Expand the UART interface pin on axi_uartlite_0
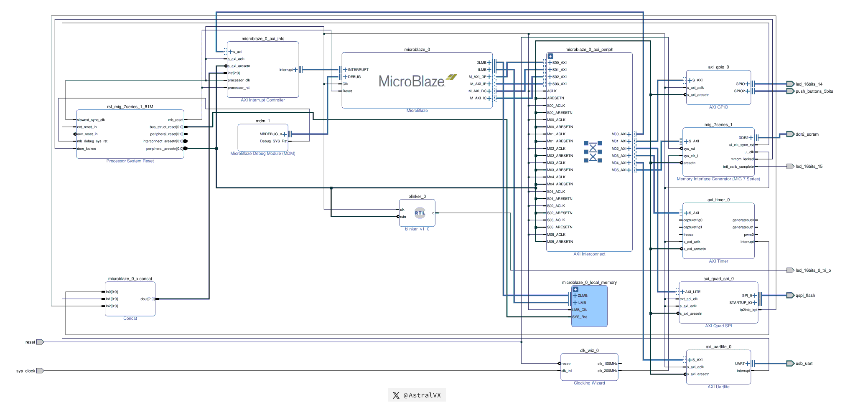 tap(748, 364)
